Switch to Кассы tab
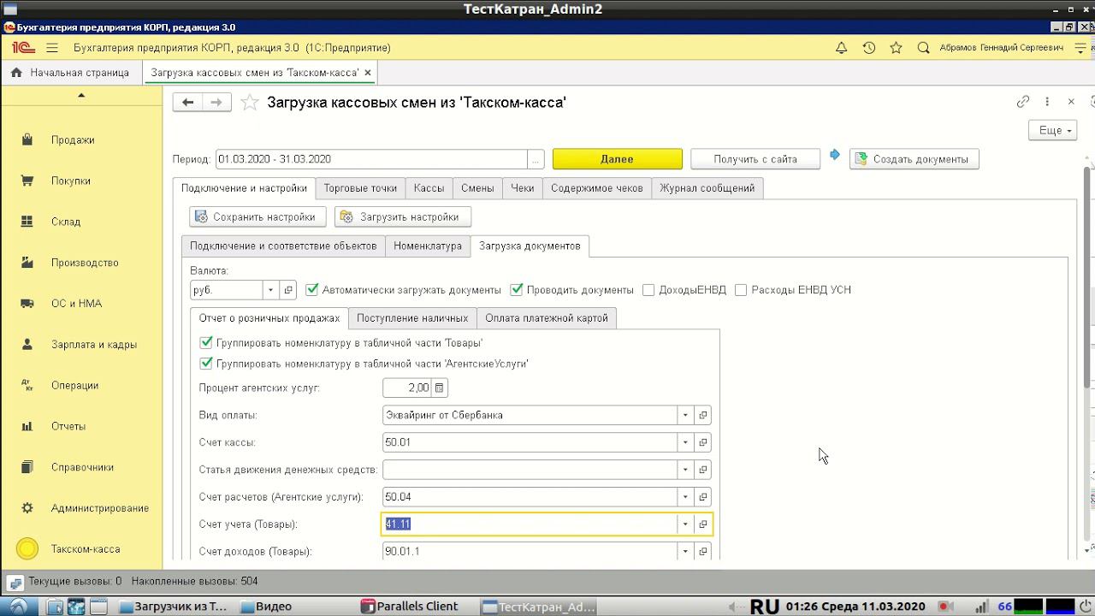Image resolution: width=1095 pixels, height=616 pixels. click(x=429, y=188)
